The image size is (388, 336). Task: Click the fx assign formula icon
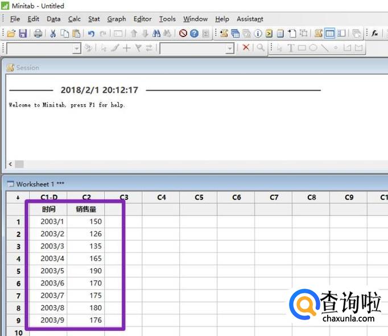coord(375,33)
